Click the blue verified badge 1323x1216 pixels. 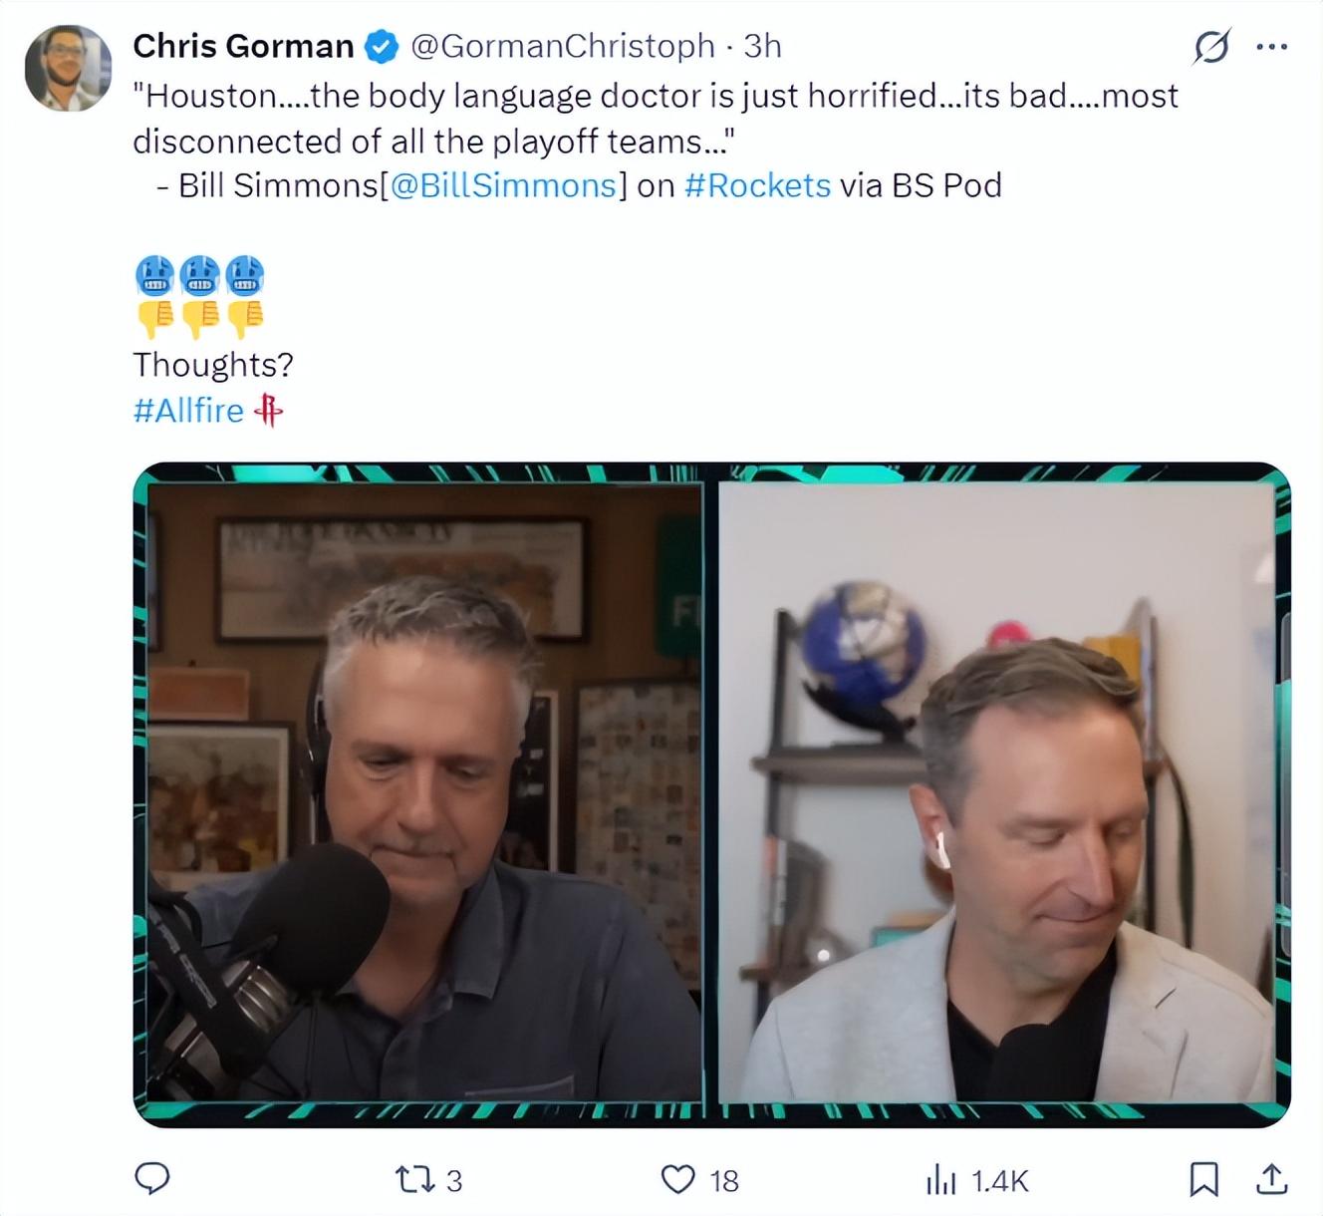click(381, 46)
